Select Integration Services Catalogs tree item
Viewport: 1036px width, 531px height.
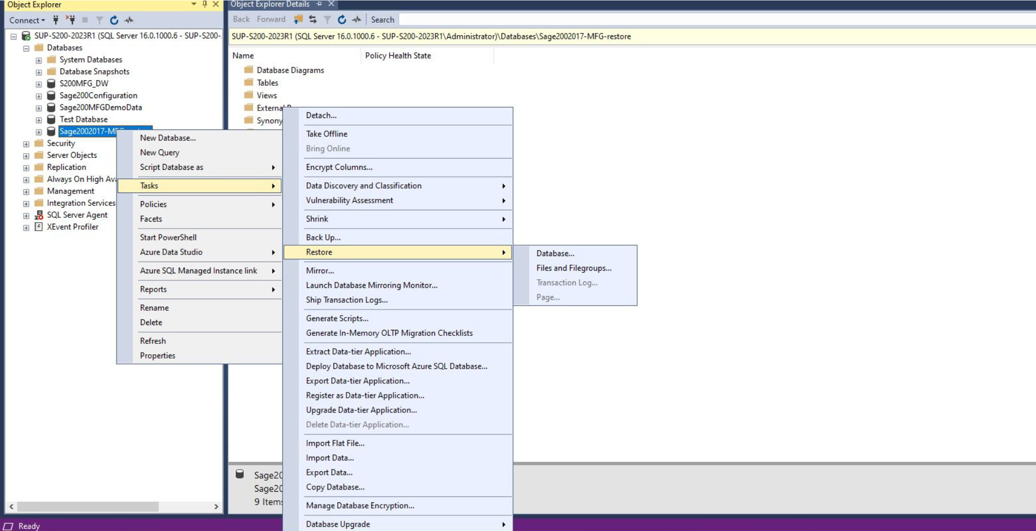tap(81, 203)
